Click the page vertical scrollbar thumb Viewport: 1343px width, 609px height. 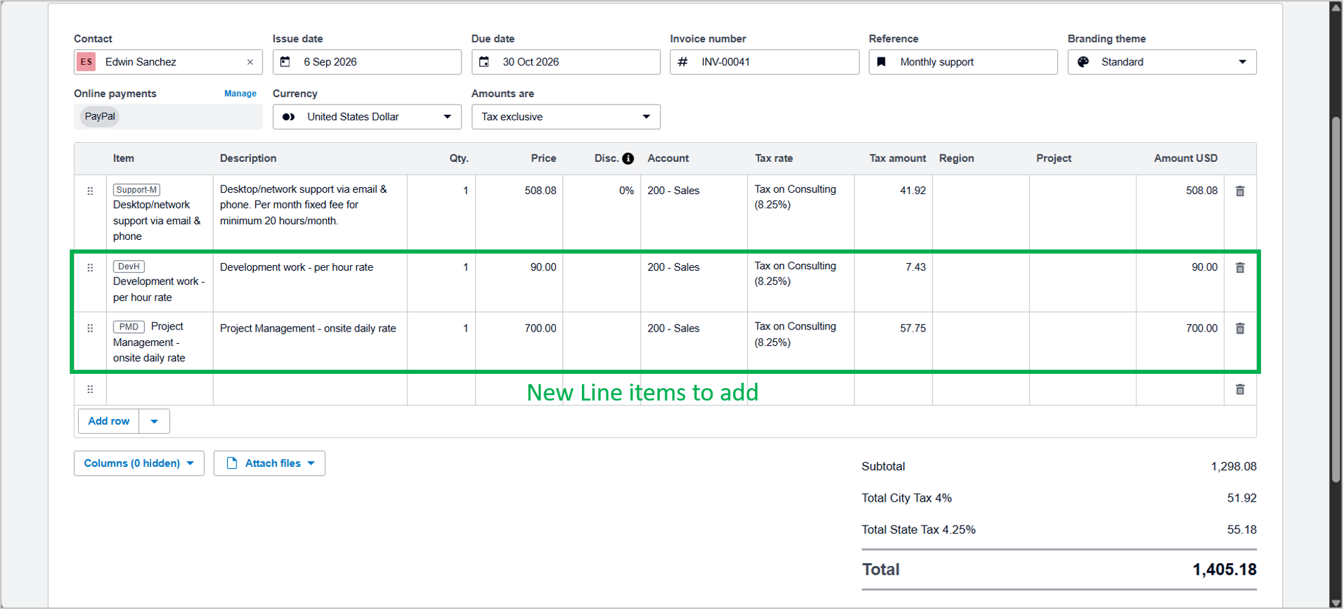(1335, 299)
